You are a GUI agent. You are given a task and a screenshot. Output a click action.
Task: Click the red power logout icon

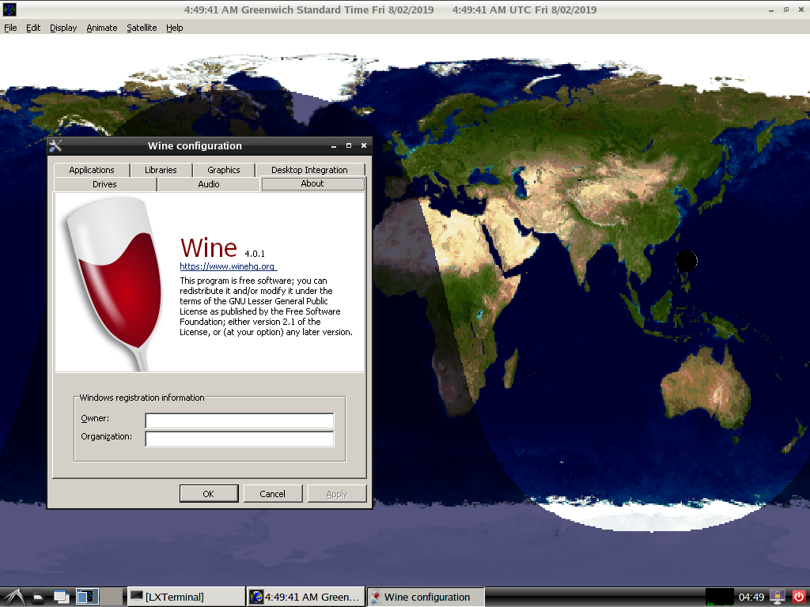click(798, 597)
